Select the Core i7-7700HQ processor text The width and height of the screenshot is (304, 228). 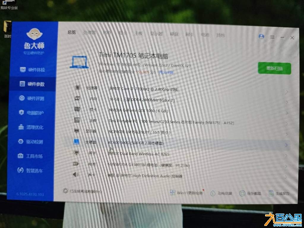click(x=143, y=89)
